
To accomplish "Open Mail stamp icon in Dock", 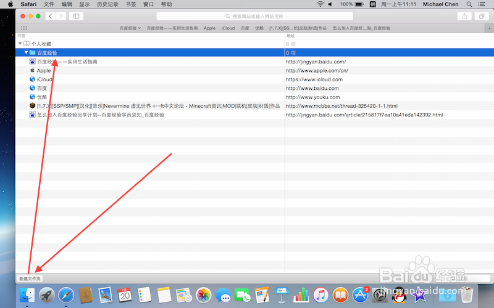I will 105,296.
